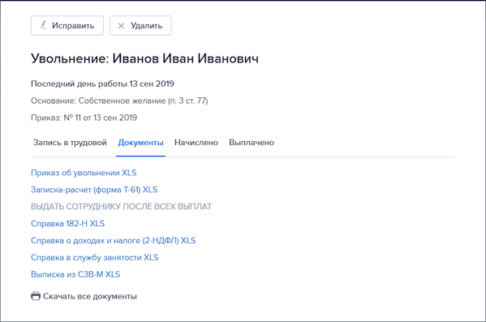Open the Выписка из СЗВ-М XLS link
Image resolution: width=486 pixels, height=322 pixels.
(75, 274)
